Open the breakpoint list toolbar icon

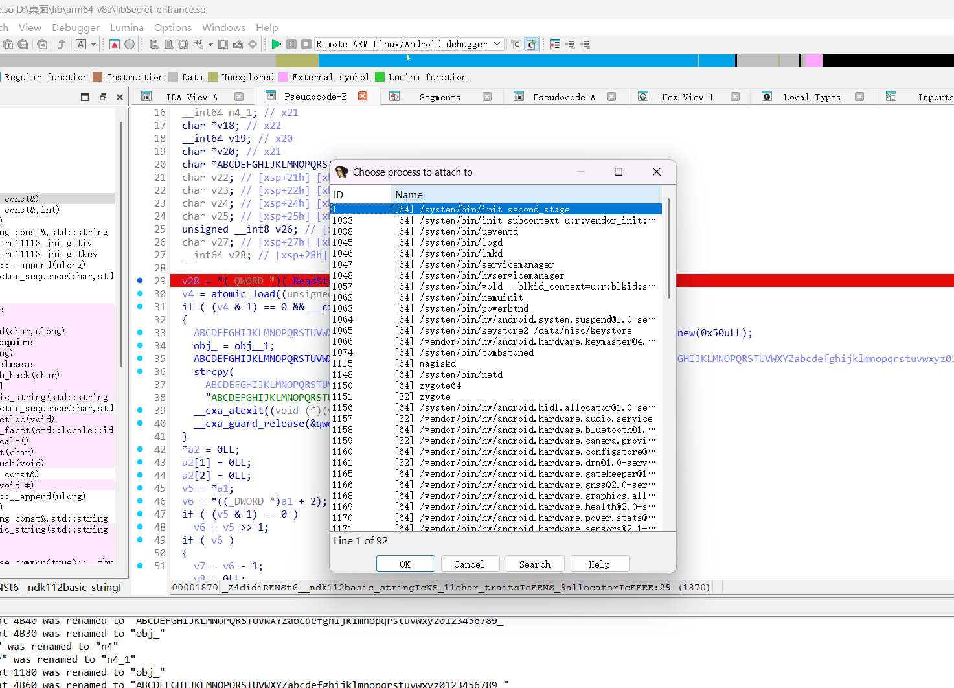pyautogui.click(x=555, y=44)
